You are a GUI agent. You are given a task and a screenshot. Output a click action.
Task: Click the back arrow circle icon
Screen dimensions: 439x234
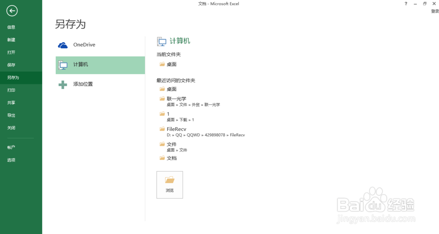pyautogui.click(x=12, y=11)
